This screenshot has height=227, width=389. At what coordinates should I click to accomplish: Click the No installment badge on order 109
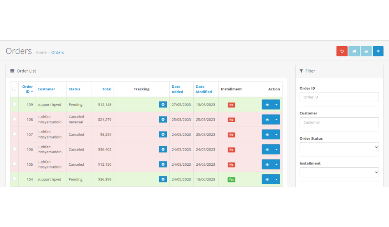231,105
